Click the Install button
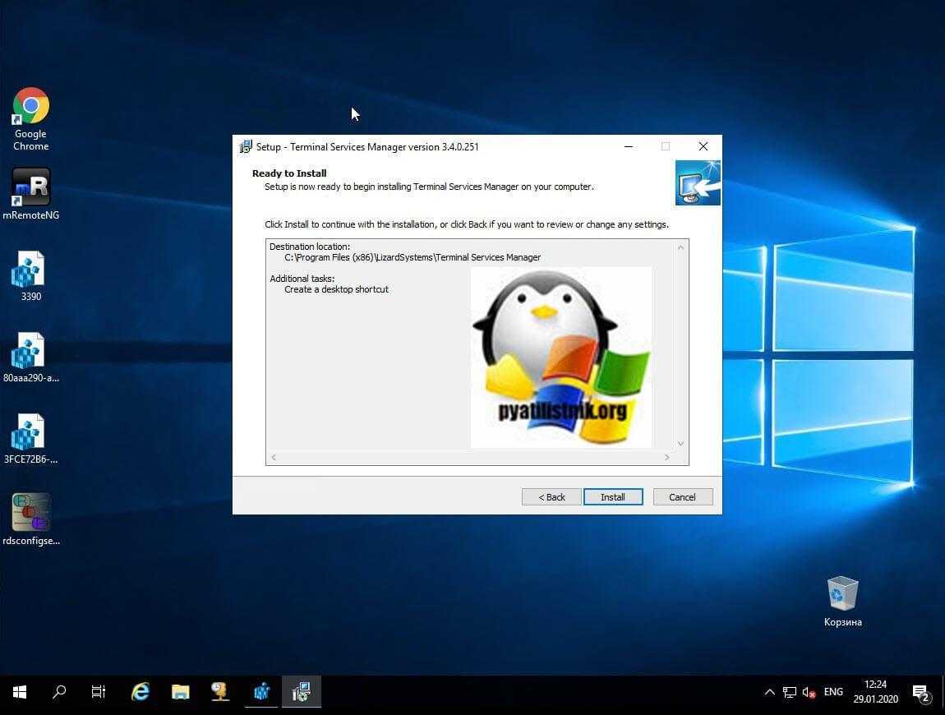 (x=613, y=497)
